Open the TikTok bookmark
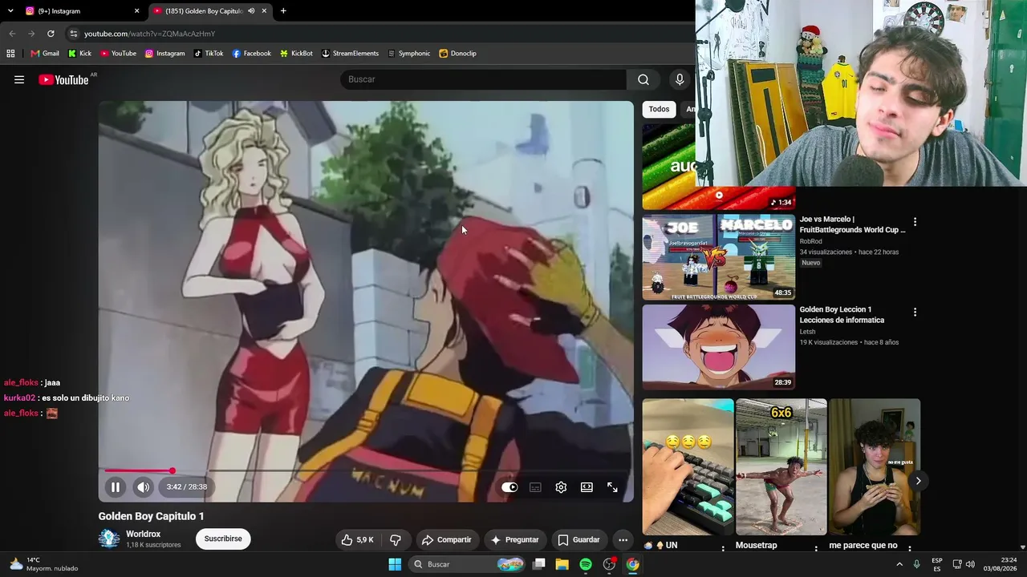 (209, 54)
